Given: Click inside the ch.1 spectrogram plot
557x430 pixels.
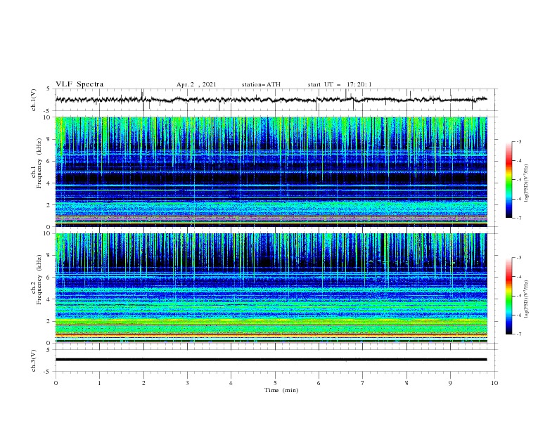Looking at the screenshot, I should [x=271, y=171].
